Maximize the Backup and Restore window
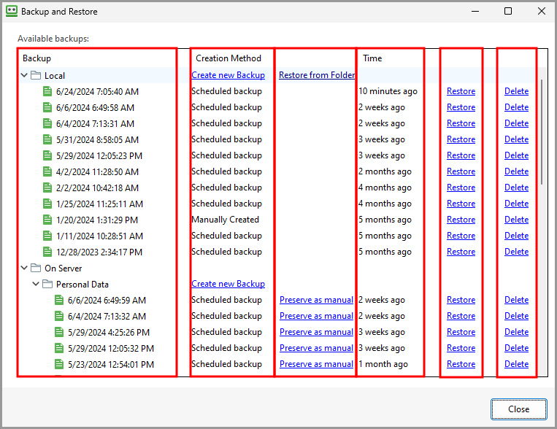Screen dimensions: 557x429 coord(508,11)
